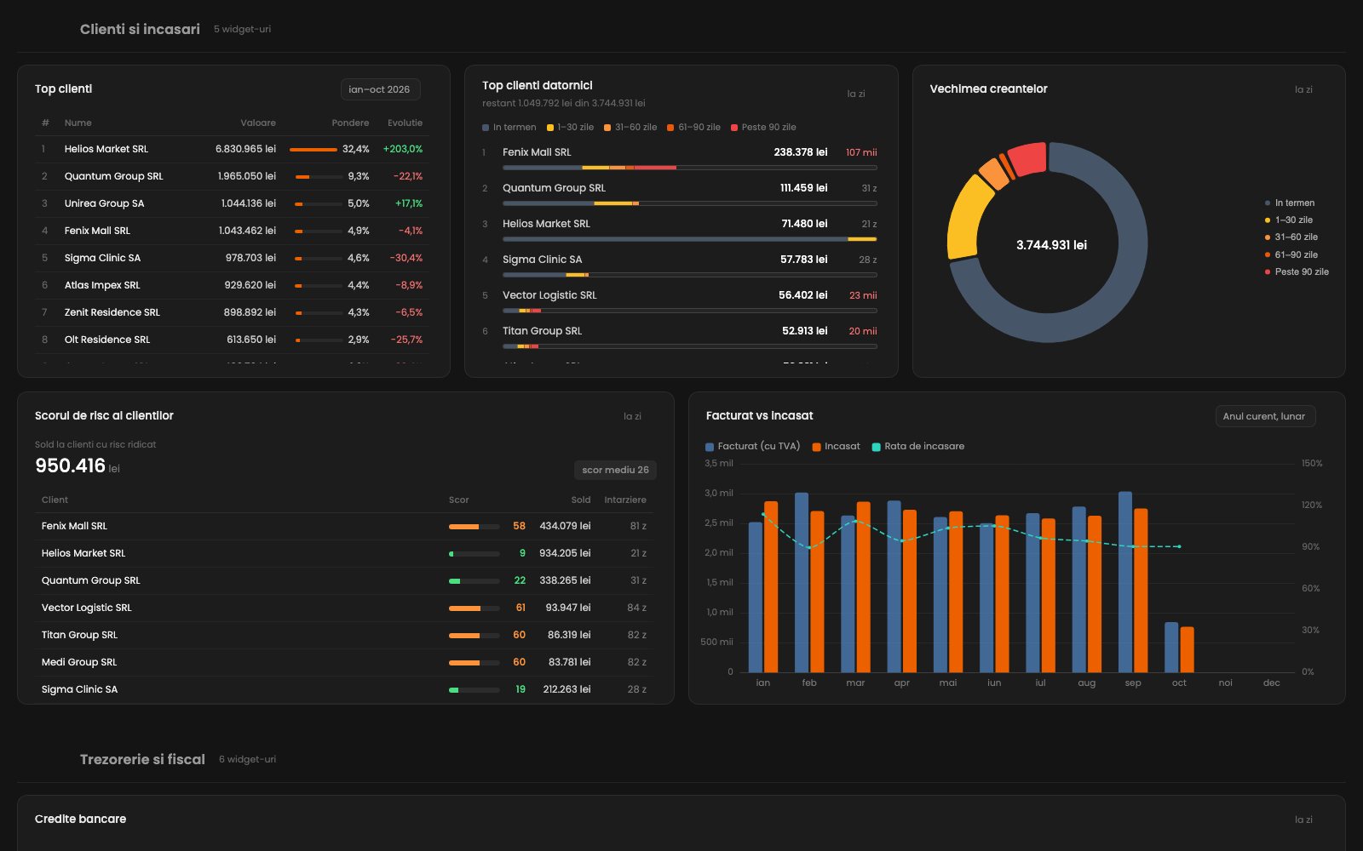Click the 5 widget-uri count label

tap(242, 29)
